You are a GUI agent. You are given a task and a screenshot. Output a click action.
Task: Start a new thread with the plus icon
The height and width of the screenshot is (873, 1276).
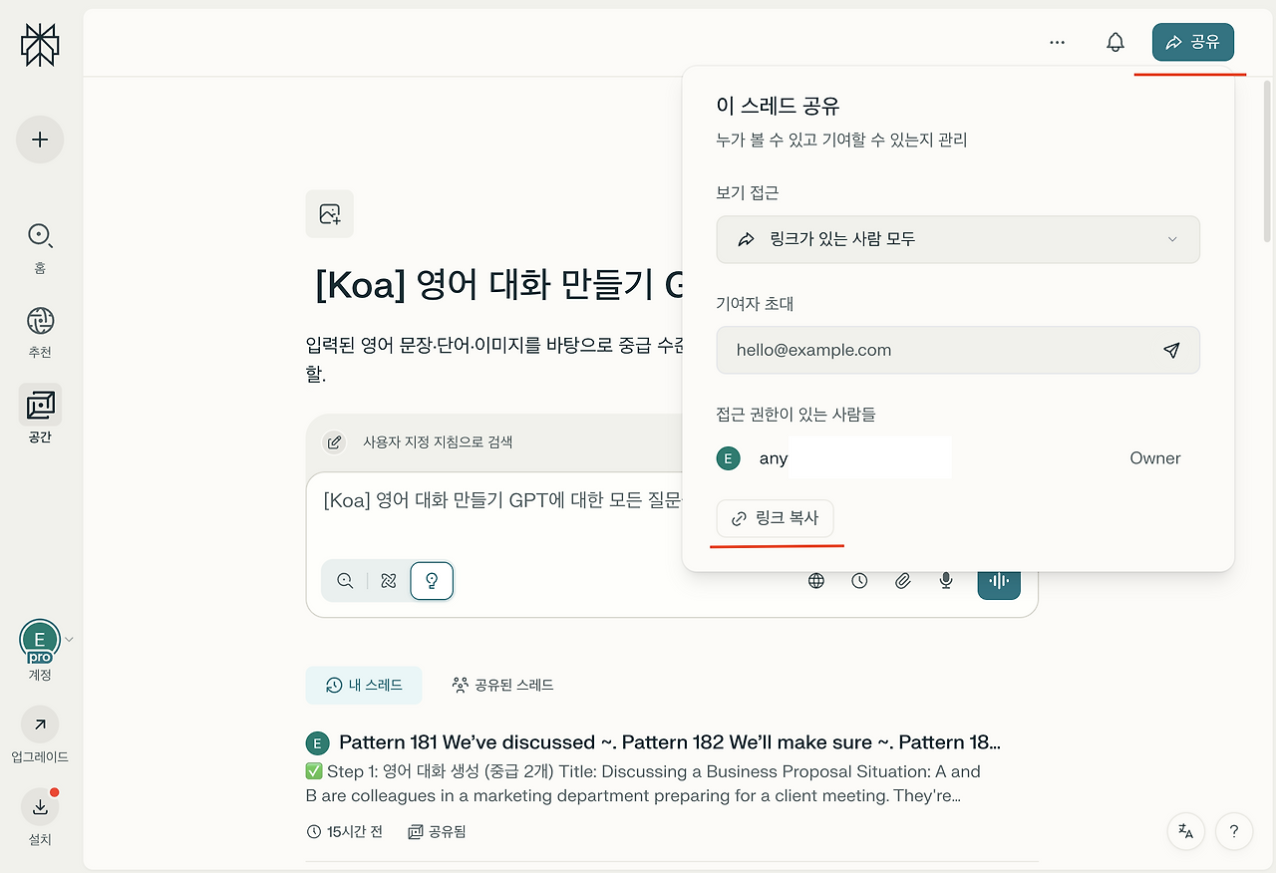tap(40, 140)
